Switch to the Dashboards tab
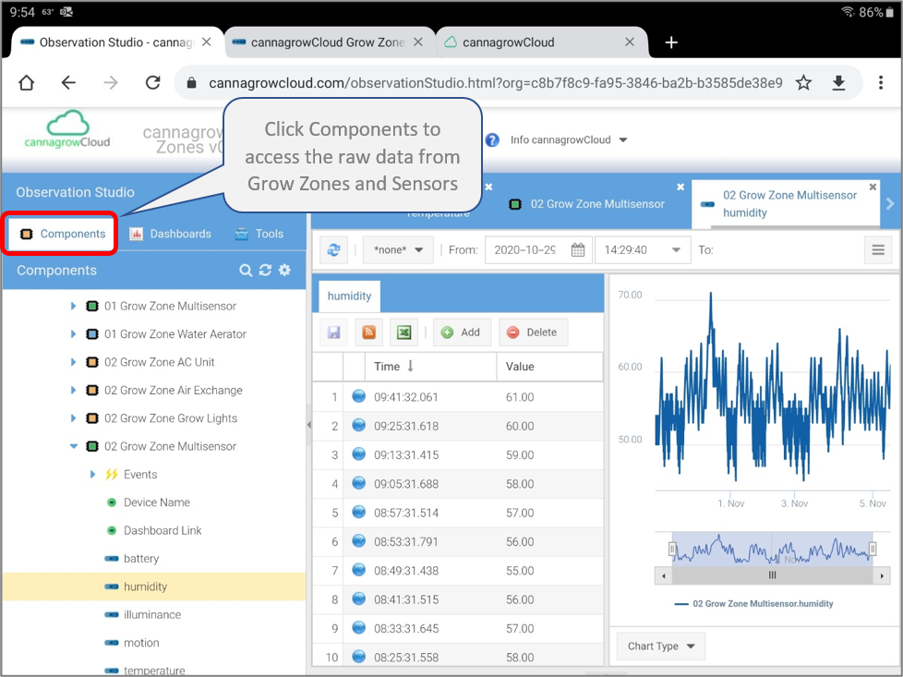 tap(171, 234)
